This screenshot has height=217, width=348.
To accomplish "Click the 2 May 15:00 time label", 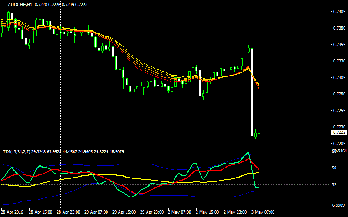I will click(207, 213).
